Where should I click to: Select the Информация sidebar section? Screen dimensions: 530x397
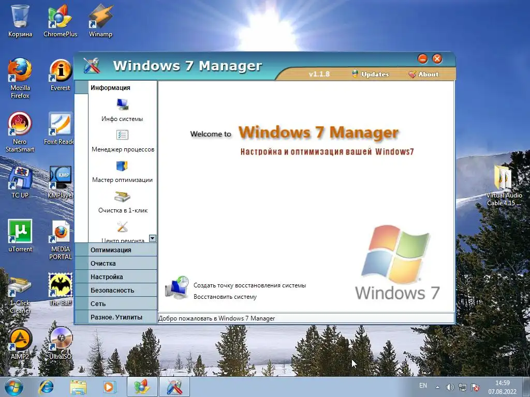[x=115, y=87]
